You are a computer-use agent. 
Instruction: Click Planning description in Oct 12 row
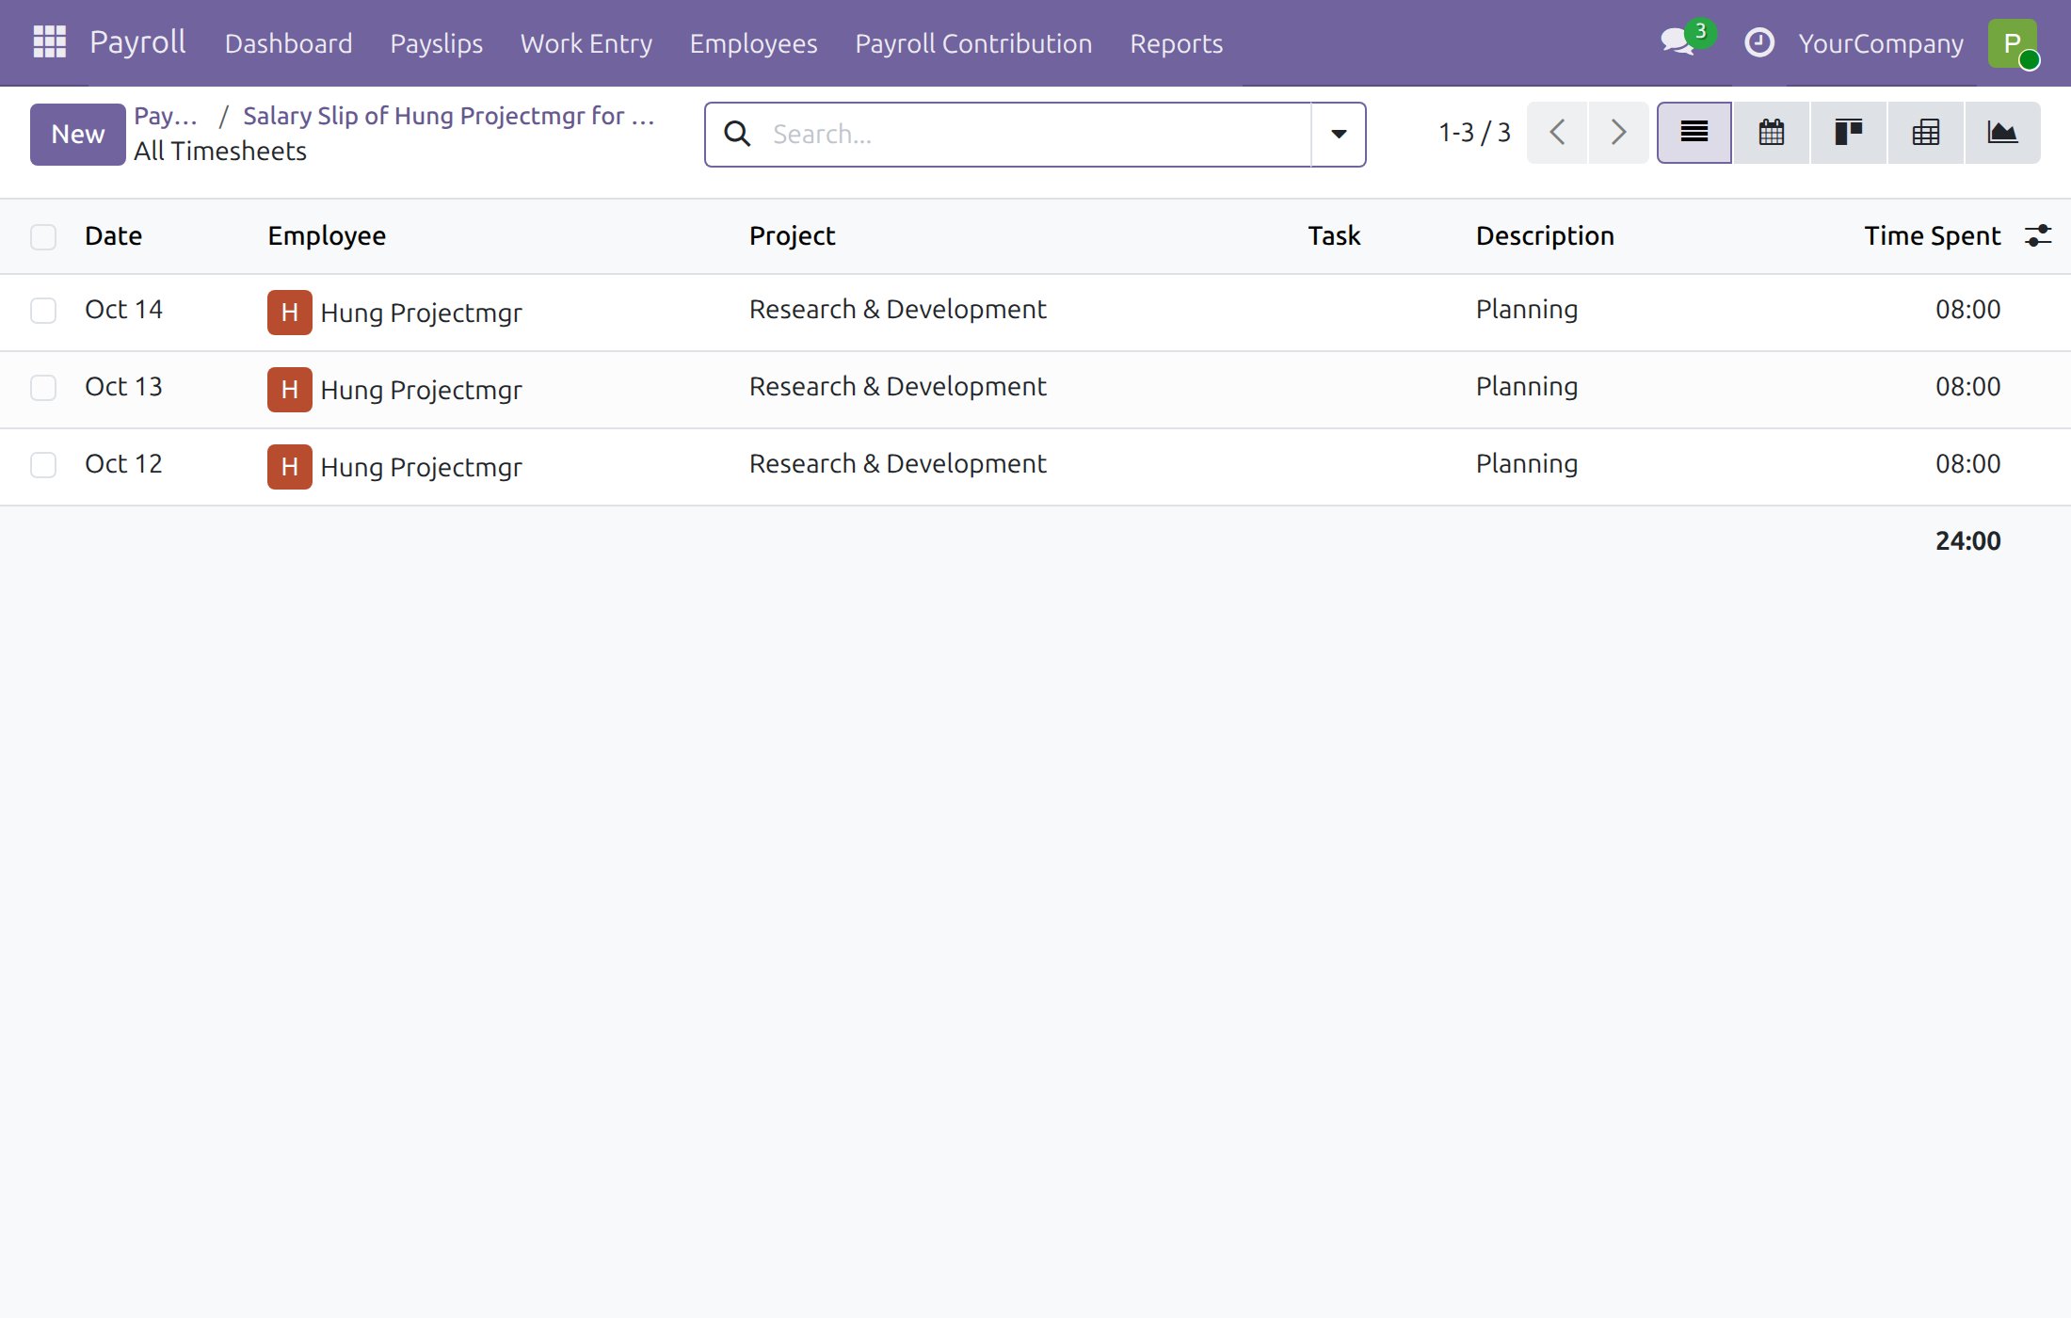coord(1526,465)
